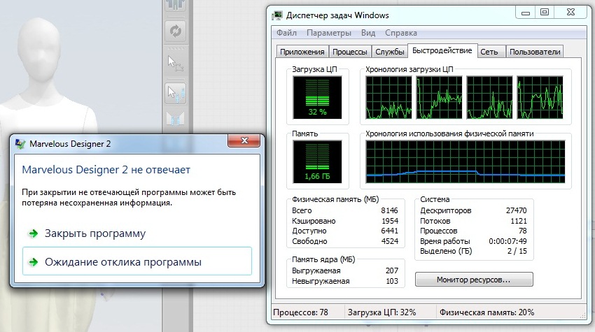Switch to the Пользователи tab
Screen dimensions: 595x332
535,52
